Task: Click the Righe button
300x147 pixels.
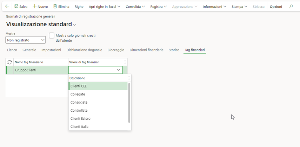Action: click(x=79, y=7)
